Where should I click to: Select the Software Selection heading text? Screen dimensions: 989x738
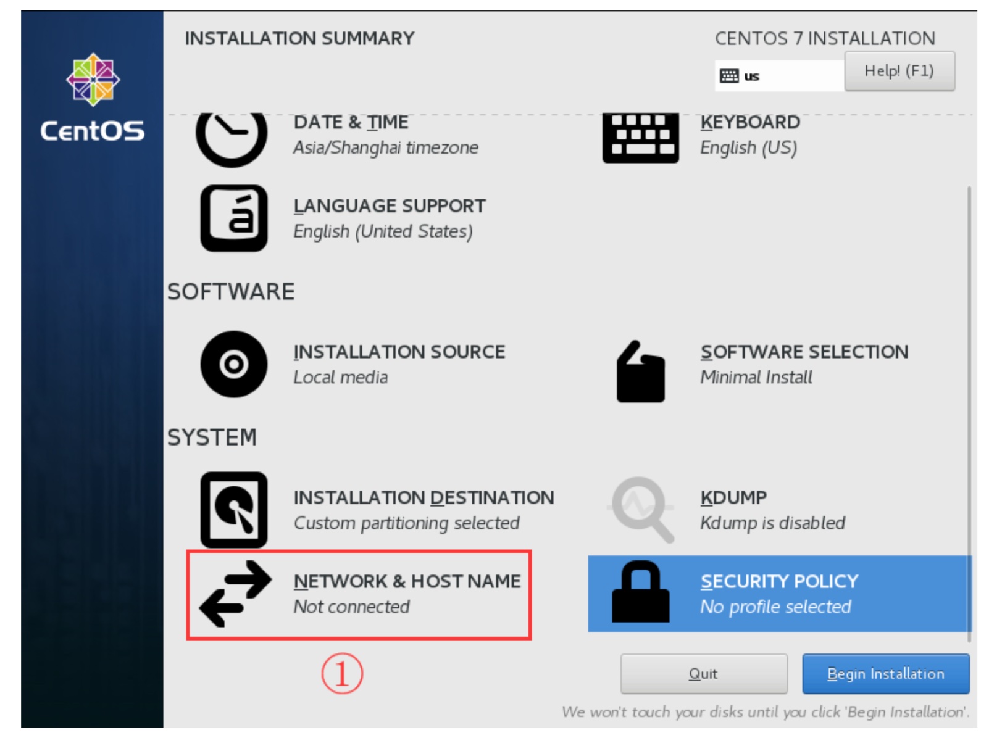click(x=804, y=352)
